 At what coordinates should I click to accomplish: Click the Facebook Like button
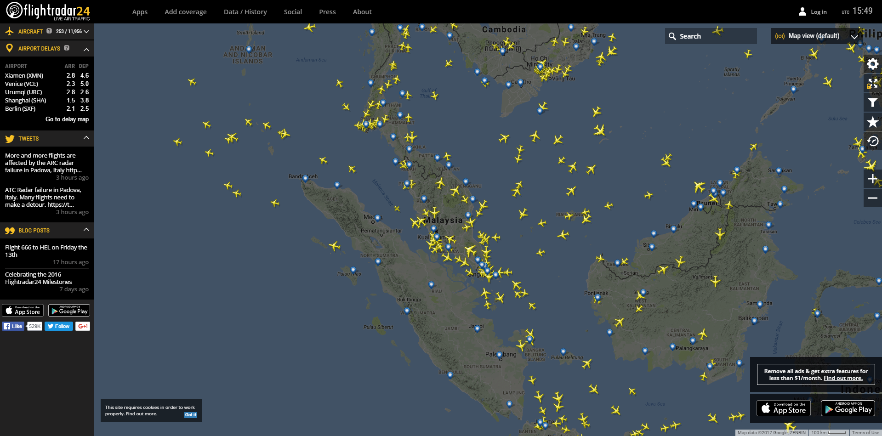tap(13, 326)
